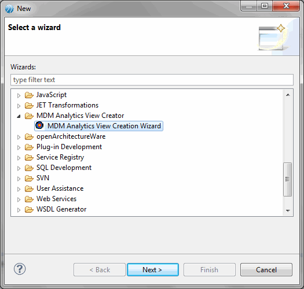Expand the User Assistance category
The height and width of the screenshot is (289, 304).
[19, 189]
